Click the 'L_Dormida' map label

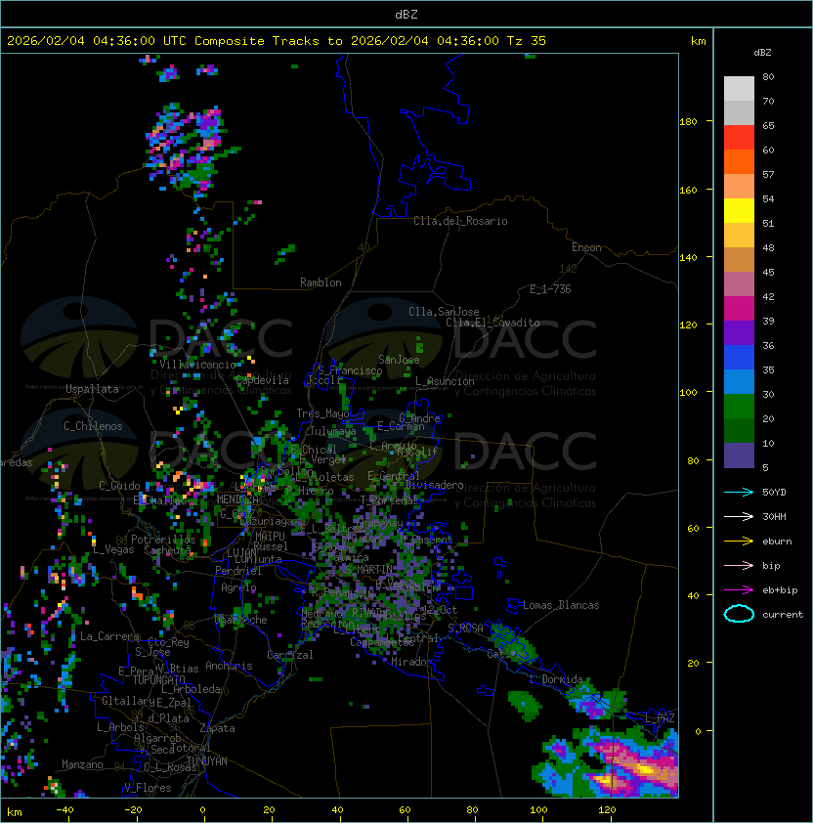pyautogui.click(x=556, y=679)
